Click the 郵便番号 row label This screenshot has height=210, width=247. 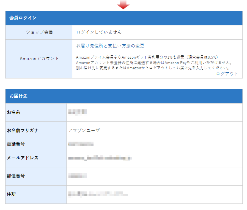16,176
